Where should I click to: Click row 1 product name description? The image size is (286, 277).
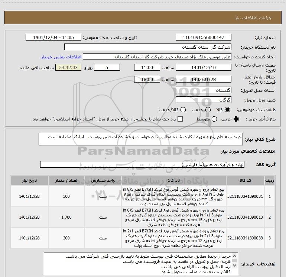pyautogui.click(x=174, y=196)
